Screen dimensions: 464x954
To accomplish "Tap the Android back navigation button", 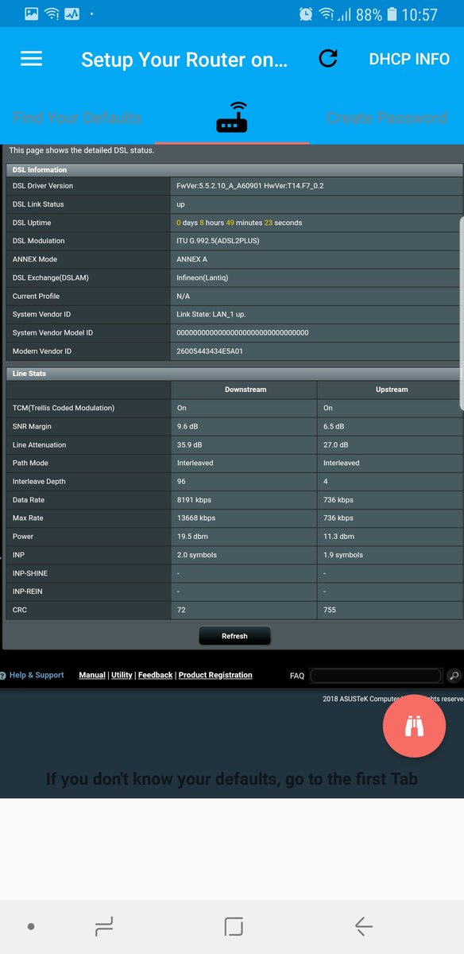I will coord(363,926).
